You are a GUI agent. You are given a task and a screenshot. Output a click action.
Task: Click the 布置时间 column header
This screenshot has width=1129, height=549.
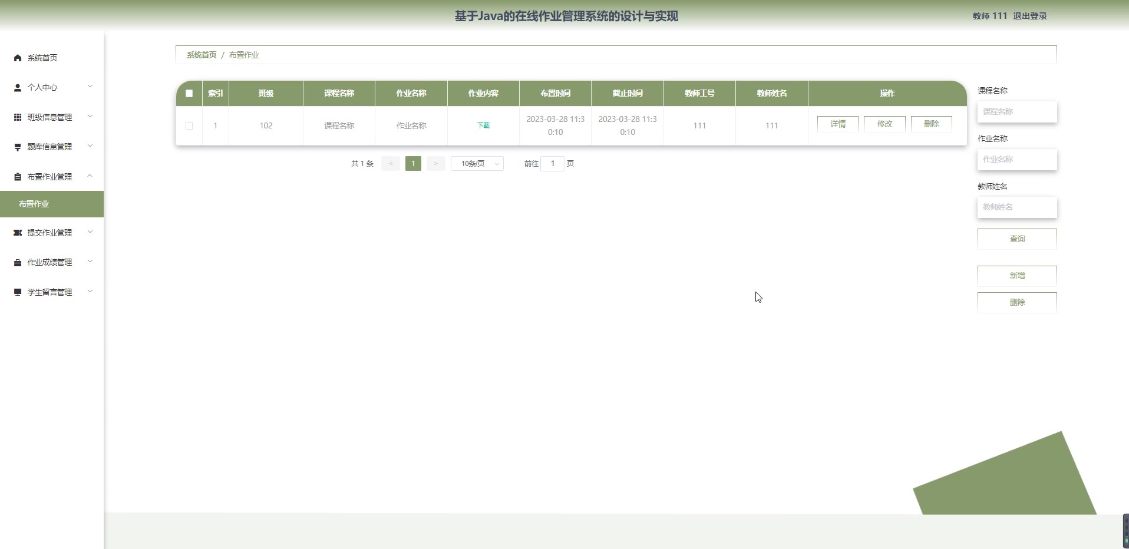click(x=555, y=93)
